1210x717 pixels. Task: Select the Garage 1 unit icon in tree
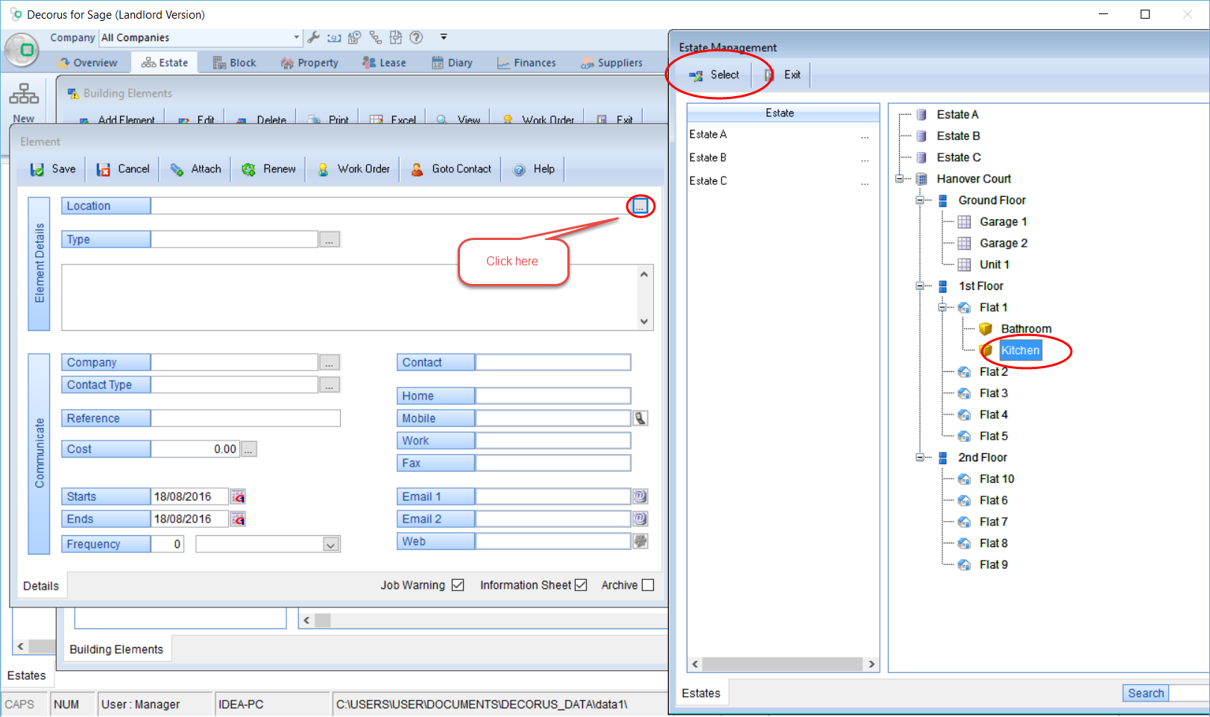point(964,222)
